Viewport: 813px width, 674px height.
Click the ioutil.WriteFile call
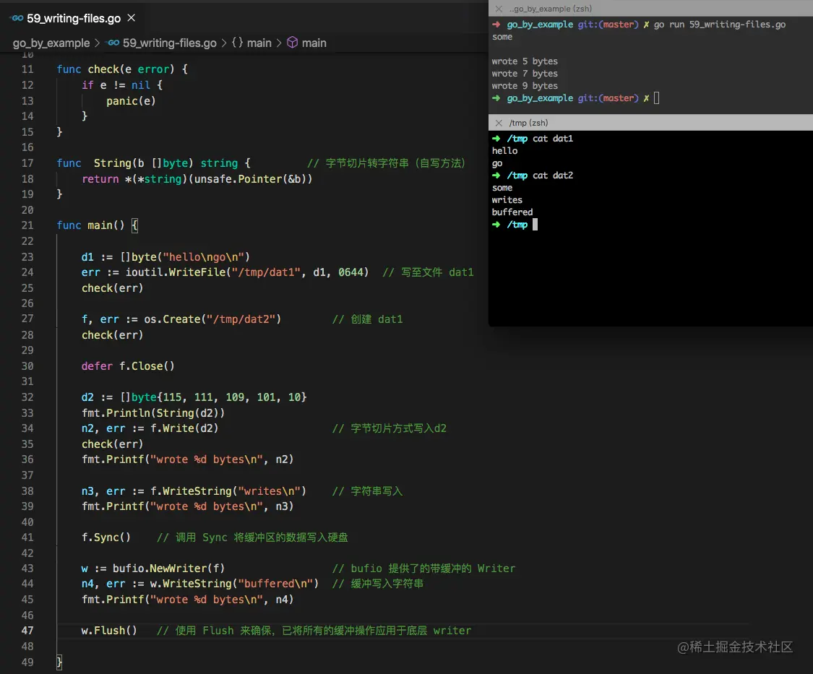pyautogui.click(x=247, y=272)
